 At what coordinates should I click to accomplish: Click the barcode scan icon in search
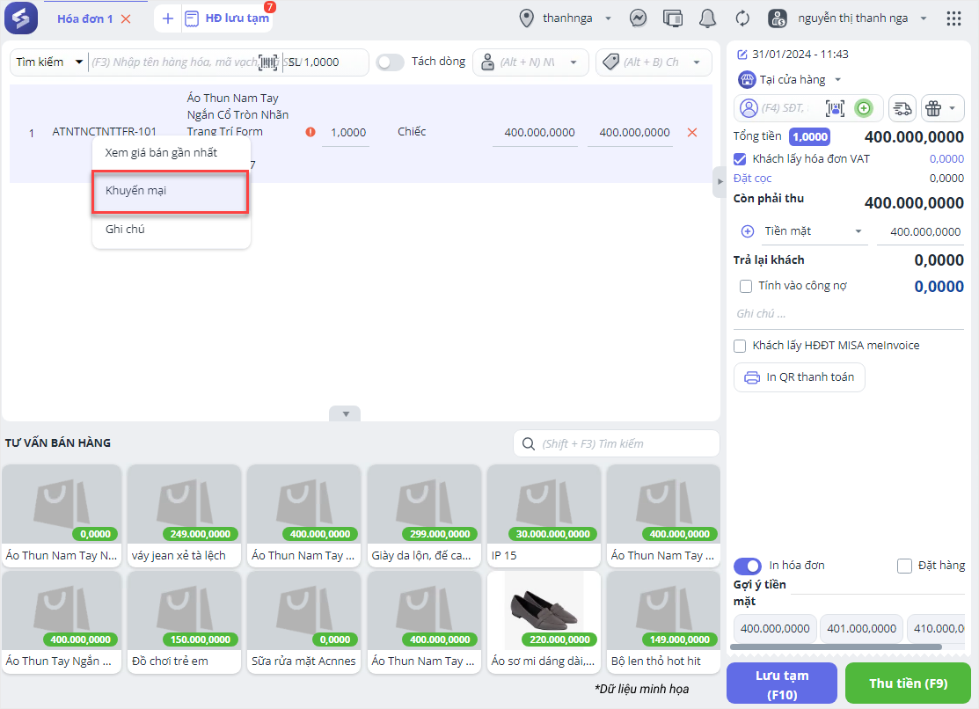(x=268, y=62)
